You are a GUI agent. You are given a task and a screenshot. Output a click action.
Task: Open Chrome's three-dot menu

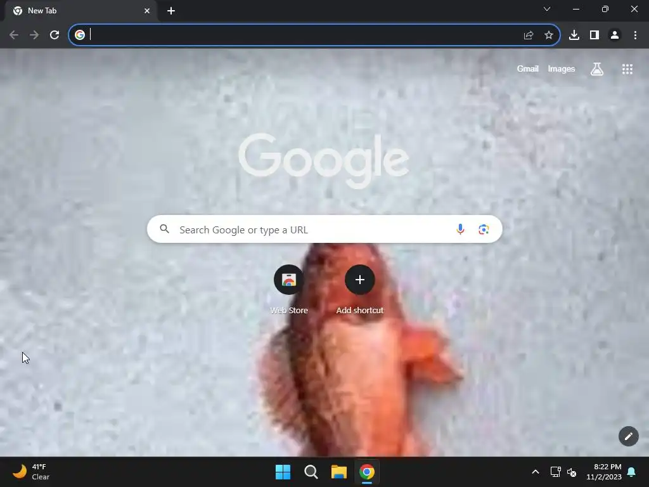pyautogui.click(x=635, y=36)
